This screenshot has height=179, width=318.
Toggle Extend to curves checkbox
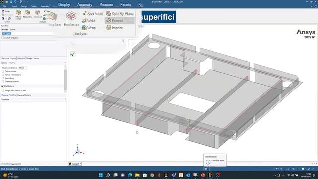[x=3, y=82]
